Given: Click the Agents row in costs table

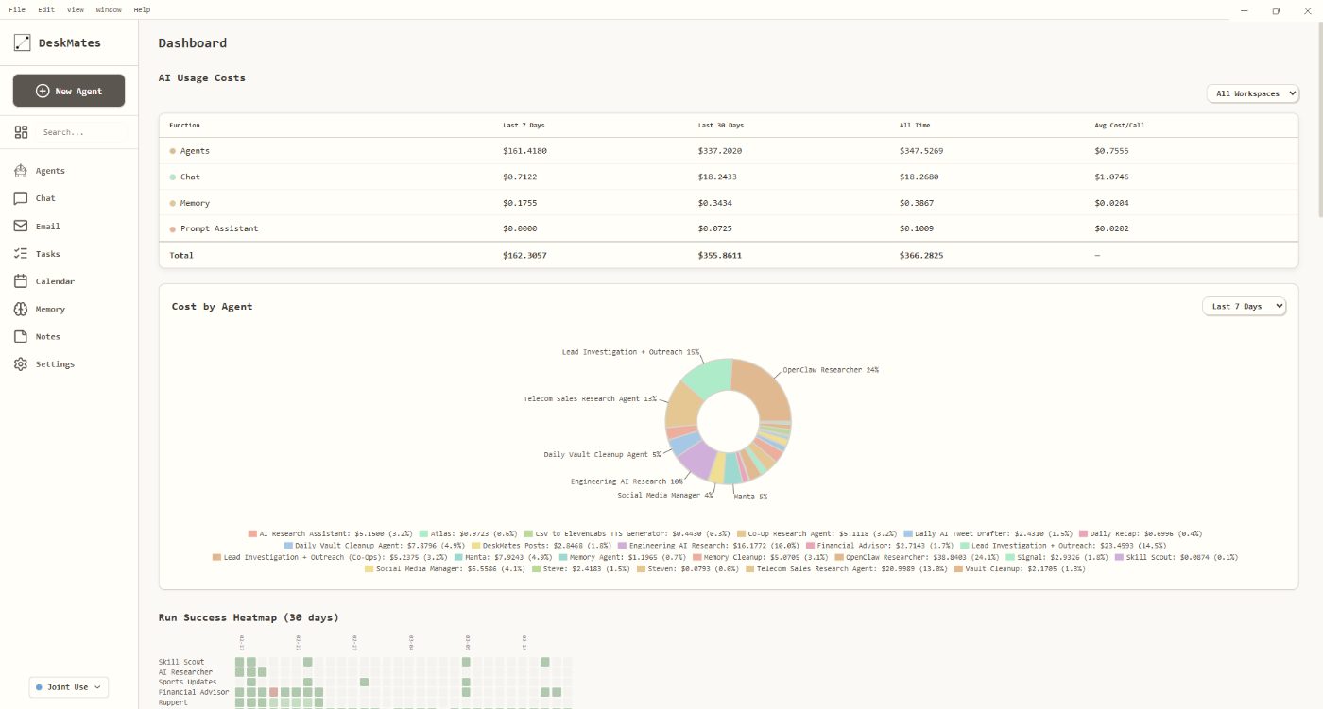Looking at the screenshot, I should pyautogui.click(x=195, y=151).
